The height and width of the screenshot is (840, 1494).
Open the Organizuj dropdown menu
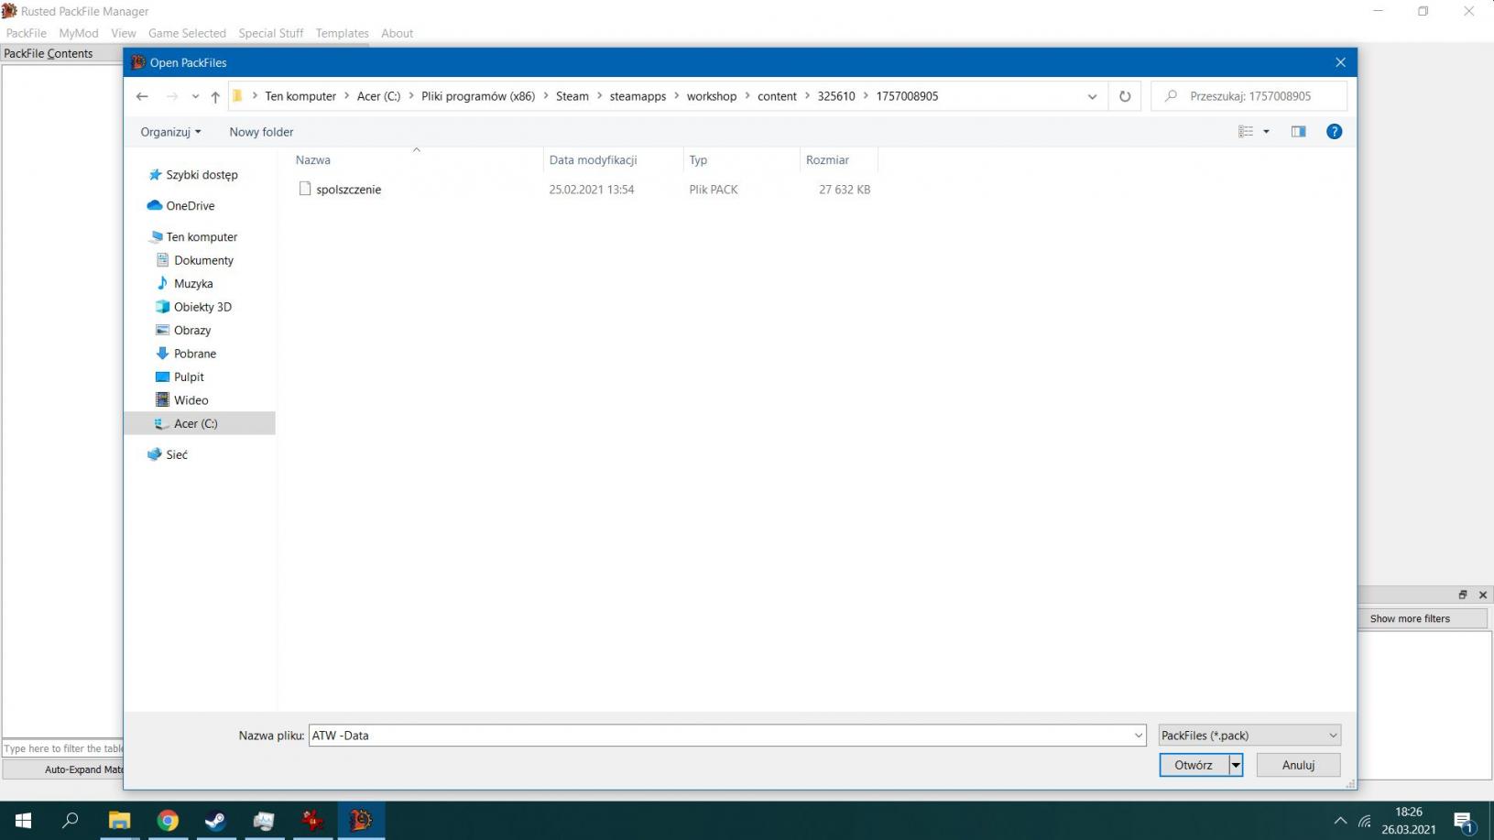click(x=170, y=132)
